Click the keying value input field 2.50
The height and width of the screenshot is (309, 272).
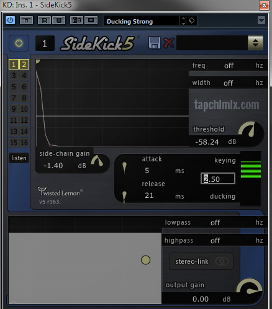click(218, 179)
